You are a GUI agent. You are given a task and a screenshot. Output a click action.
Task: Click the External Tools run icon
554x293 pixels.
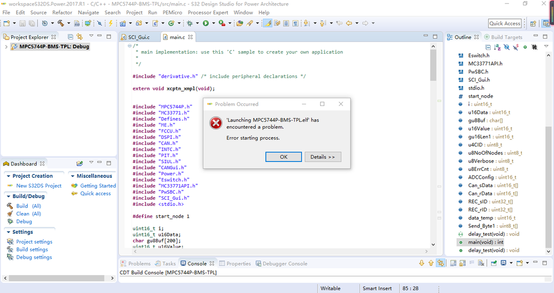(x=222, y=23)
